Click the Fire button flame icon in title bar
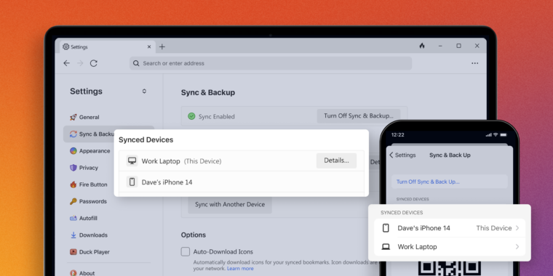The image size is (553, 276). [x=422, y=46]
